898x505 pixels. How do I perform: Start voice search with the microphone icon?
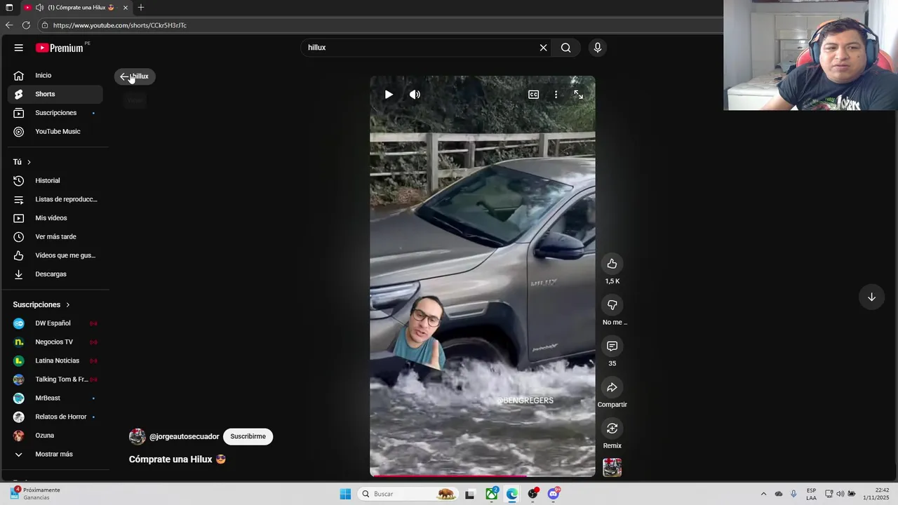point(597,48)
